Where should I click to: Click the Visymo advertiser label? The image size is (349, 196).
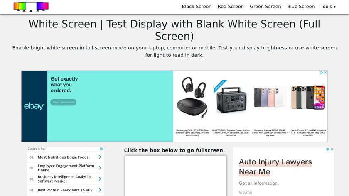click(x=246, y=192)
